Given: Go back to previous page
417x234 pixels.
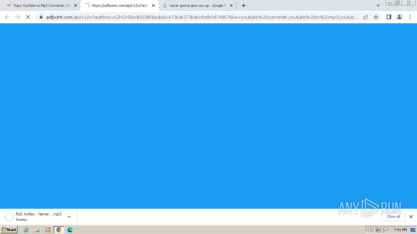Looking at the screenshot, I should [7, 17].
